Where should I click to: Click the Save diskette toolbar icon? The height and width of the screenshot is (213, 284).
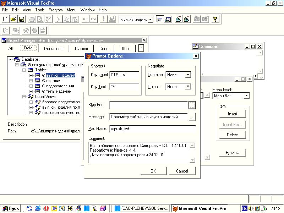pyautogui.click(x=22, y=19)
